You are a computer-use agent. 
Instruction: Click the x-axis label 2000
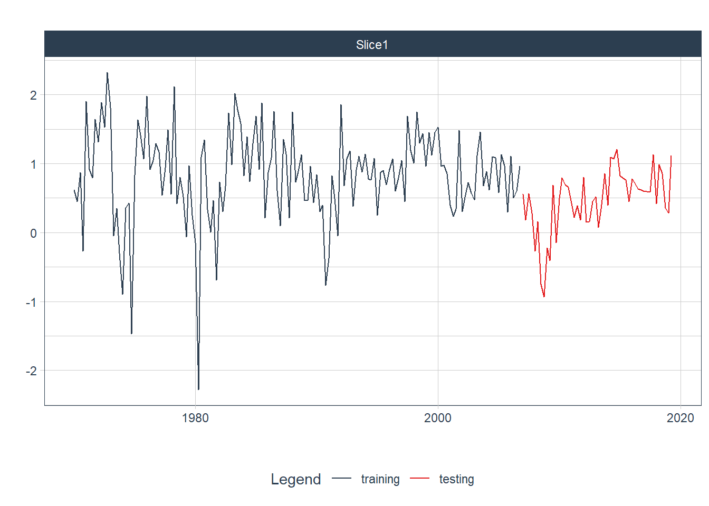click(x=438, y=419)
